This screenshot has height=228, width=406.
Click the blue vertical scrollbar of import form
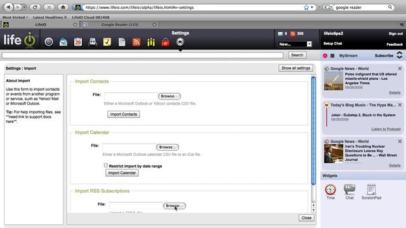tap(313, 130)
